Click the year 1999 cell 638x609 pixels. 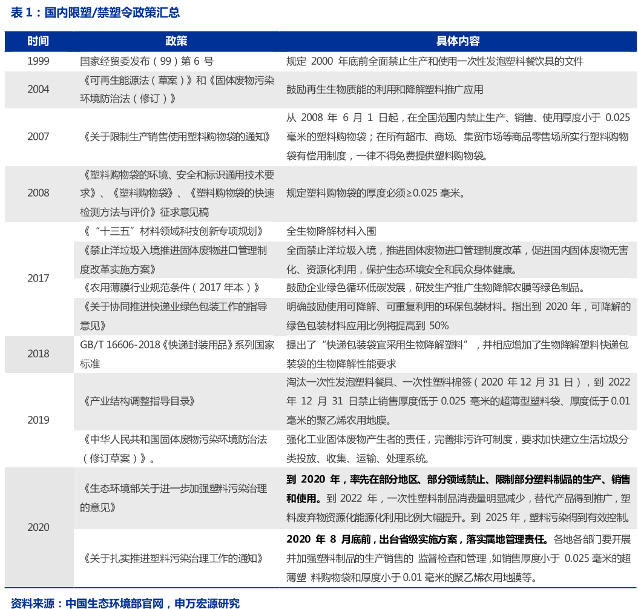point(38,60)
